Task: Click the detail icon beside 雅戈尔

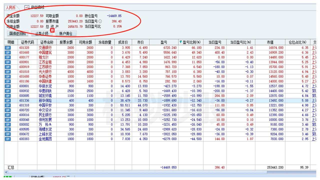Action: [8, 57]
